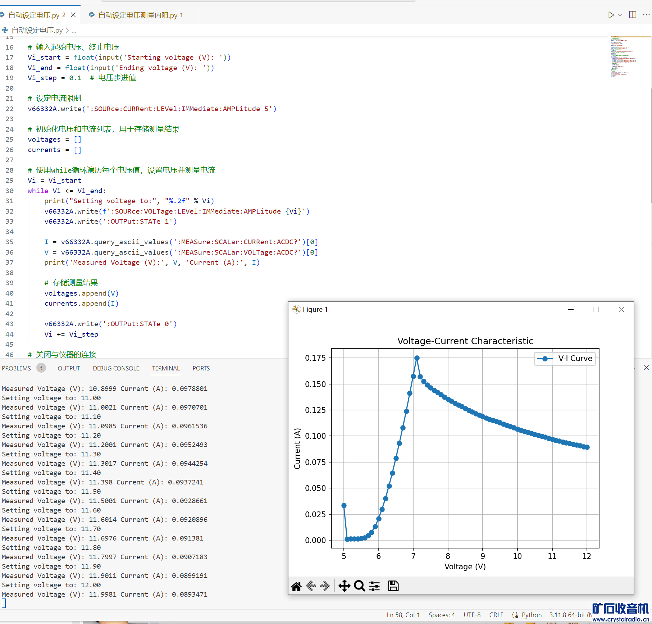
Task: Reset the Figure 1 view with the Home icon
Action: tap(296, 586)
